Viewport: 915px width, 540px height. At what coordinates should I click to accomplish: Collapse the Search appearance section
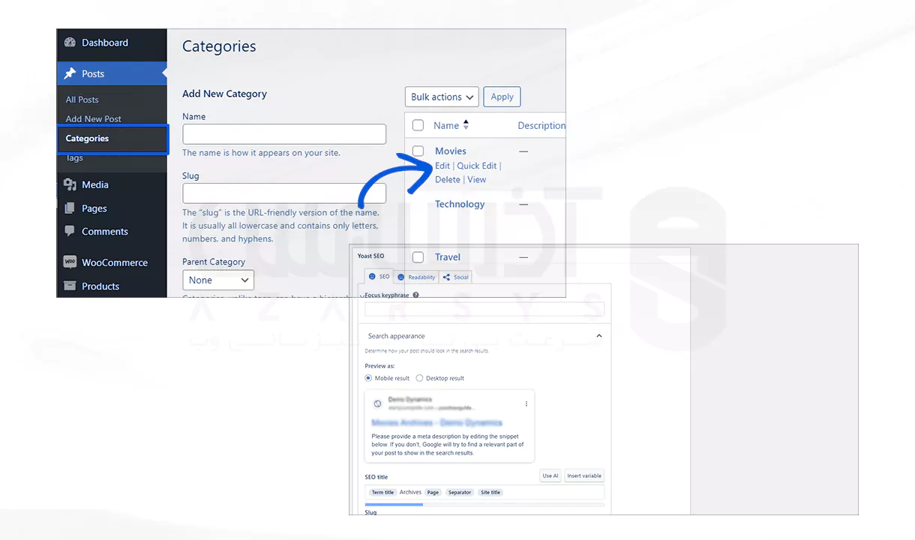pos(598,336)
